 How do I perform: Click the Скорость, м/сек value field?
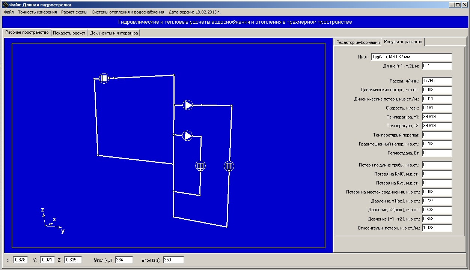pos(437,108)
